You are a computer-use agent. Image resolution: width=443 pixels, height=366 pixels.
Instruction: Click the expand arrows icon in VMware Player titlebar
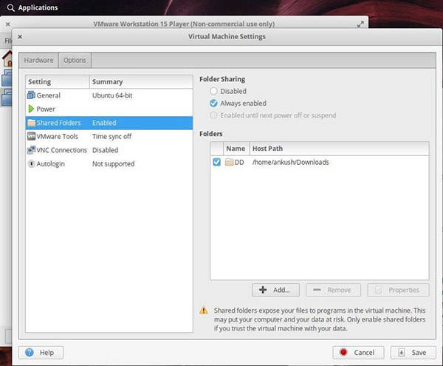point(360,24)
